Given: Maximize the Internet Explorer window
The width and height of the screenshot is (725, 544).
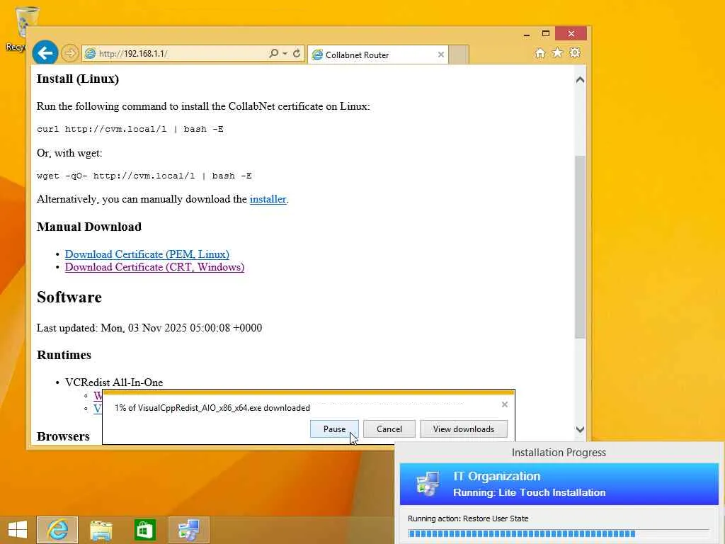Looking at the screenshot, I should [x=546, y=34].
